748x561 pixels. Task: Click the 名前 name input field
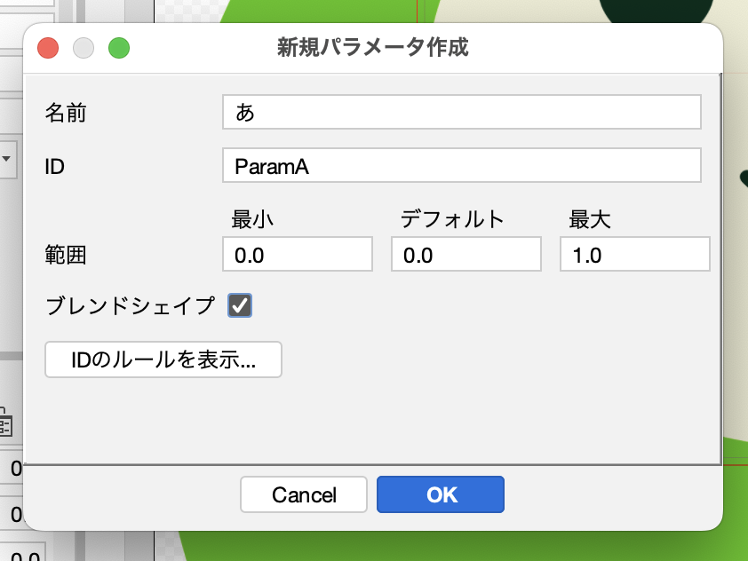click(461, 112)
